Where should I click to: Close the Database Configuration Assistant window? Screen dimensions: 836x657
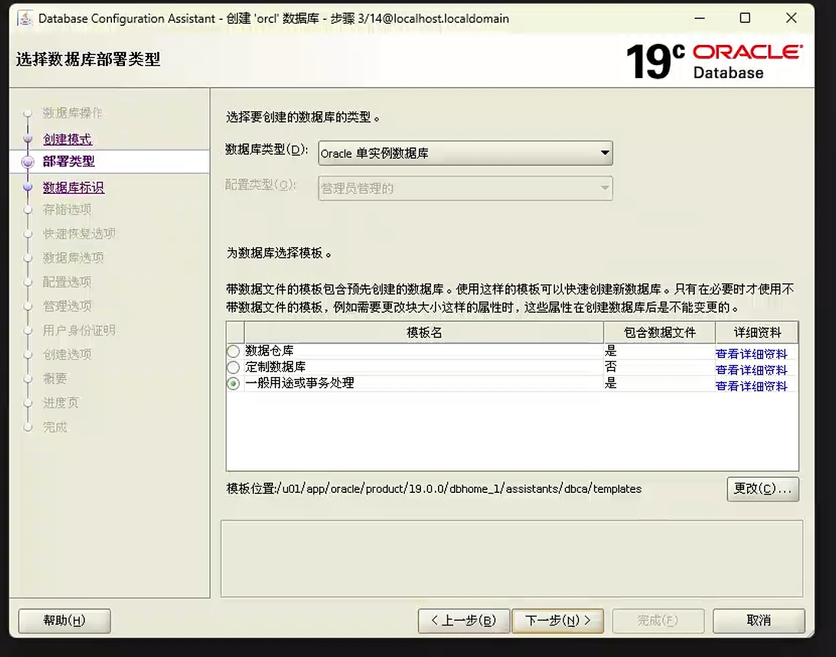pyautogui.click(x=792, y=18)
